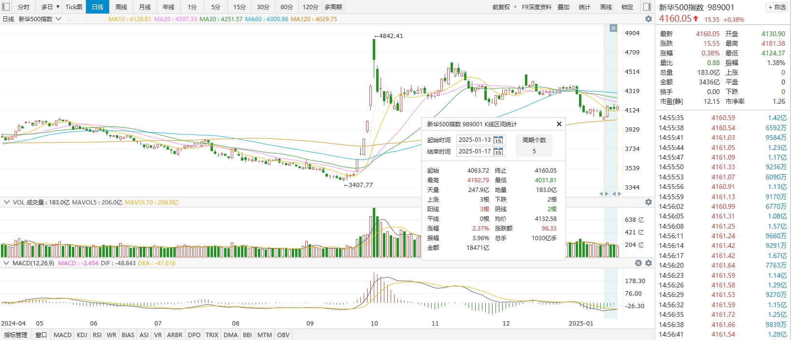The height and width of the screenshot is (340, 791).
Task: Click the 加自选 button
Action: 777,7
